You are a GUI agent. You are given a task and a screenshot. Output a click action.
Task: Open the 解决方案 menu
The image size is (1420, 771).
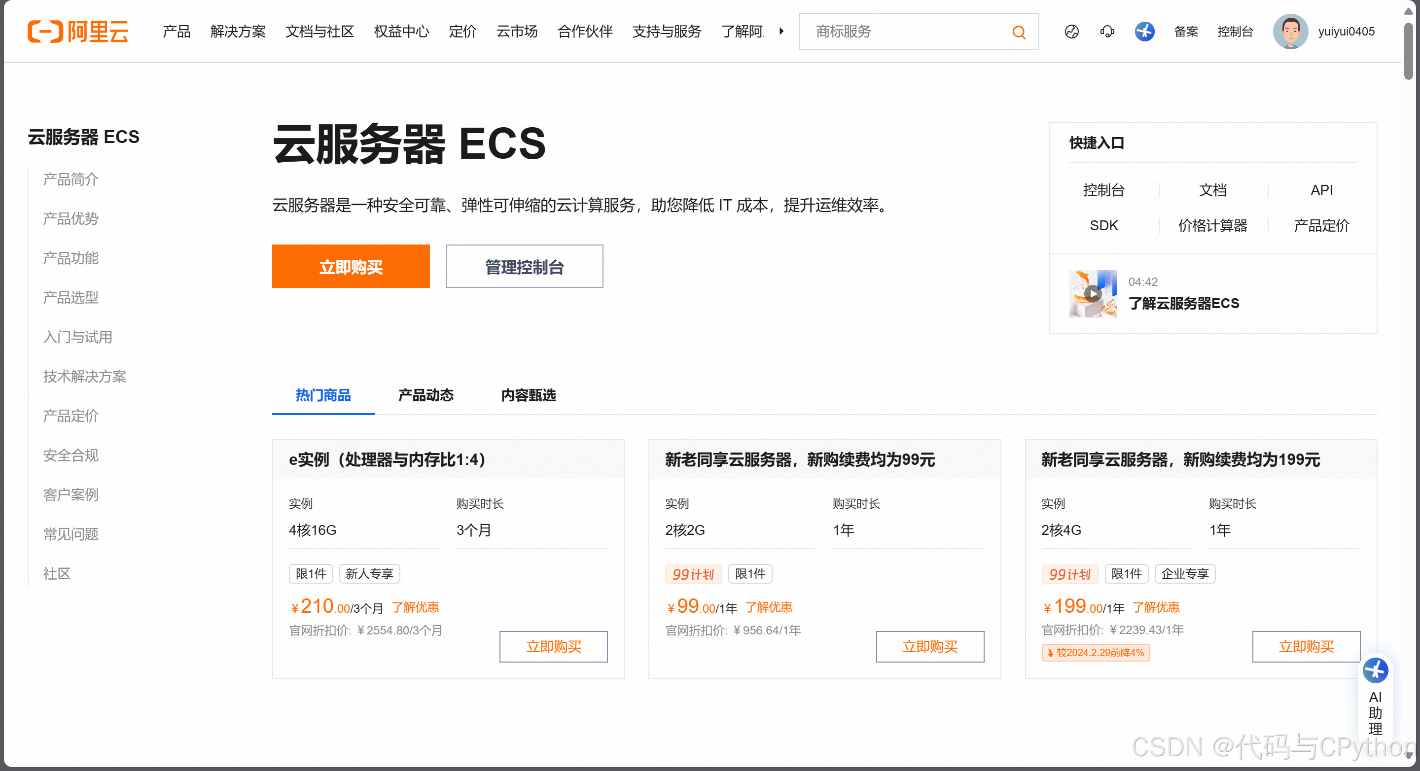238,32
